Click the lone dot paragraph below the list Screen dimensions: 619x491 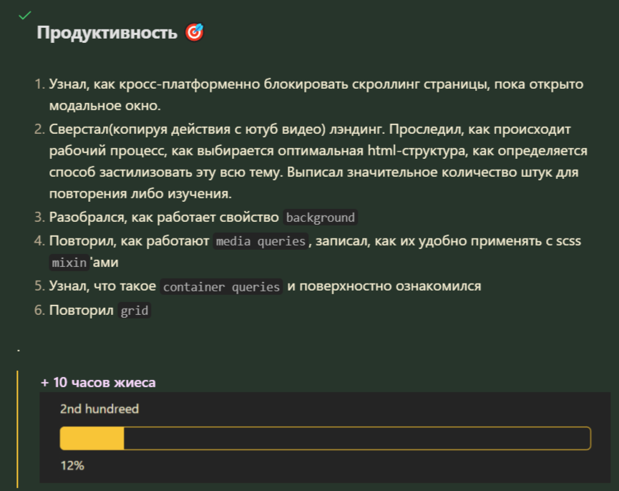click(x=19, y=349)
